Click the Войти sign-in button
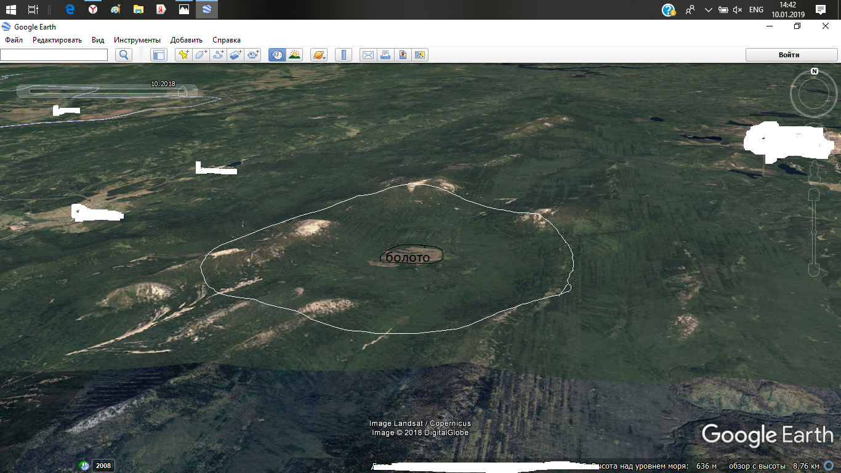This screenshot has height=473, width=841. point(789,55)
